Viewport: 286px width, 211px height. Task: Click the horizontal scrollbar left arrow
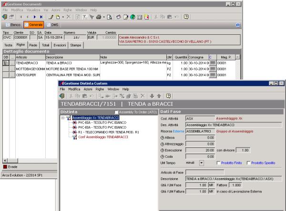5,161
